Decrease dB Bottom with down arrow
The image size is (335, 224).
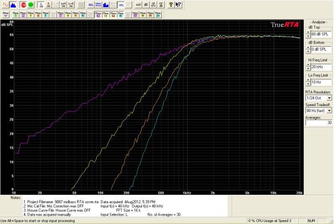pyautogui.click(x=308, y=51)
